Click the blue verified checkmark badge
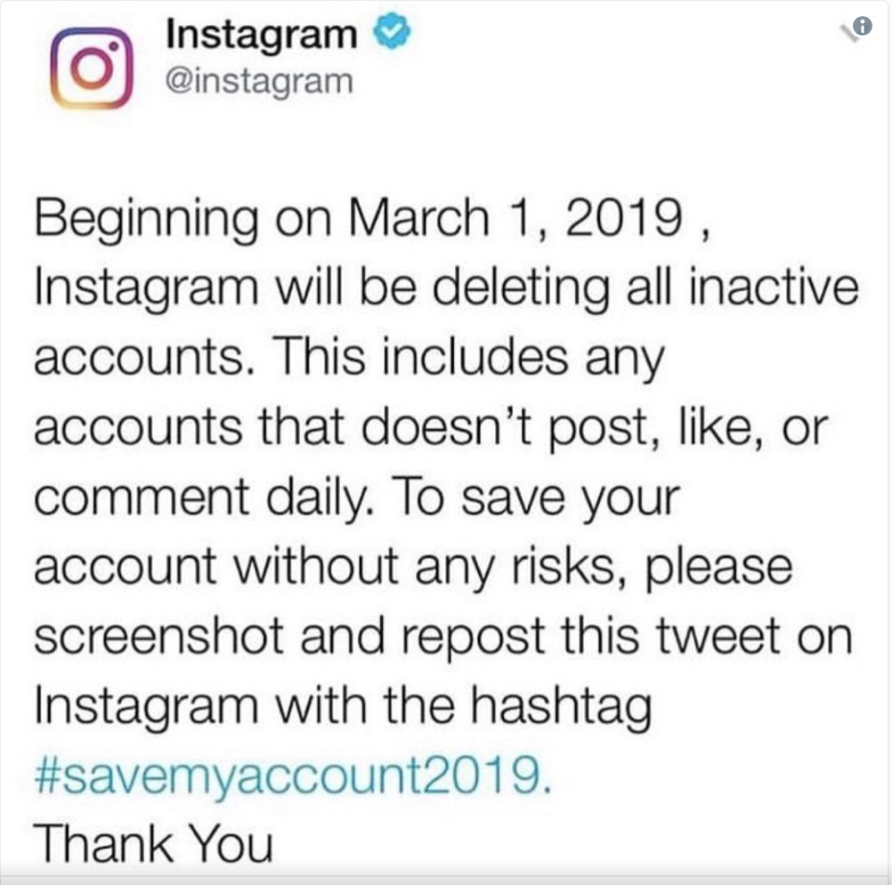Image resolution: width=892 pixels, height=885 pixels. [392, 32]
